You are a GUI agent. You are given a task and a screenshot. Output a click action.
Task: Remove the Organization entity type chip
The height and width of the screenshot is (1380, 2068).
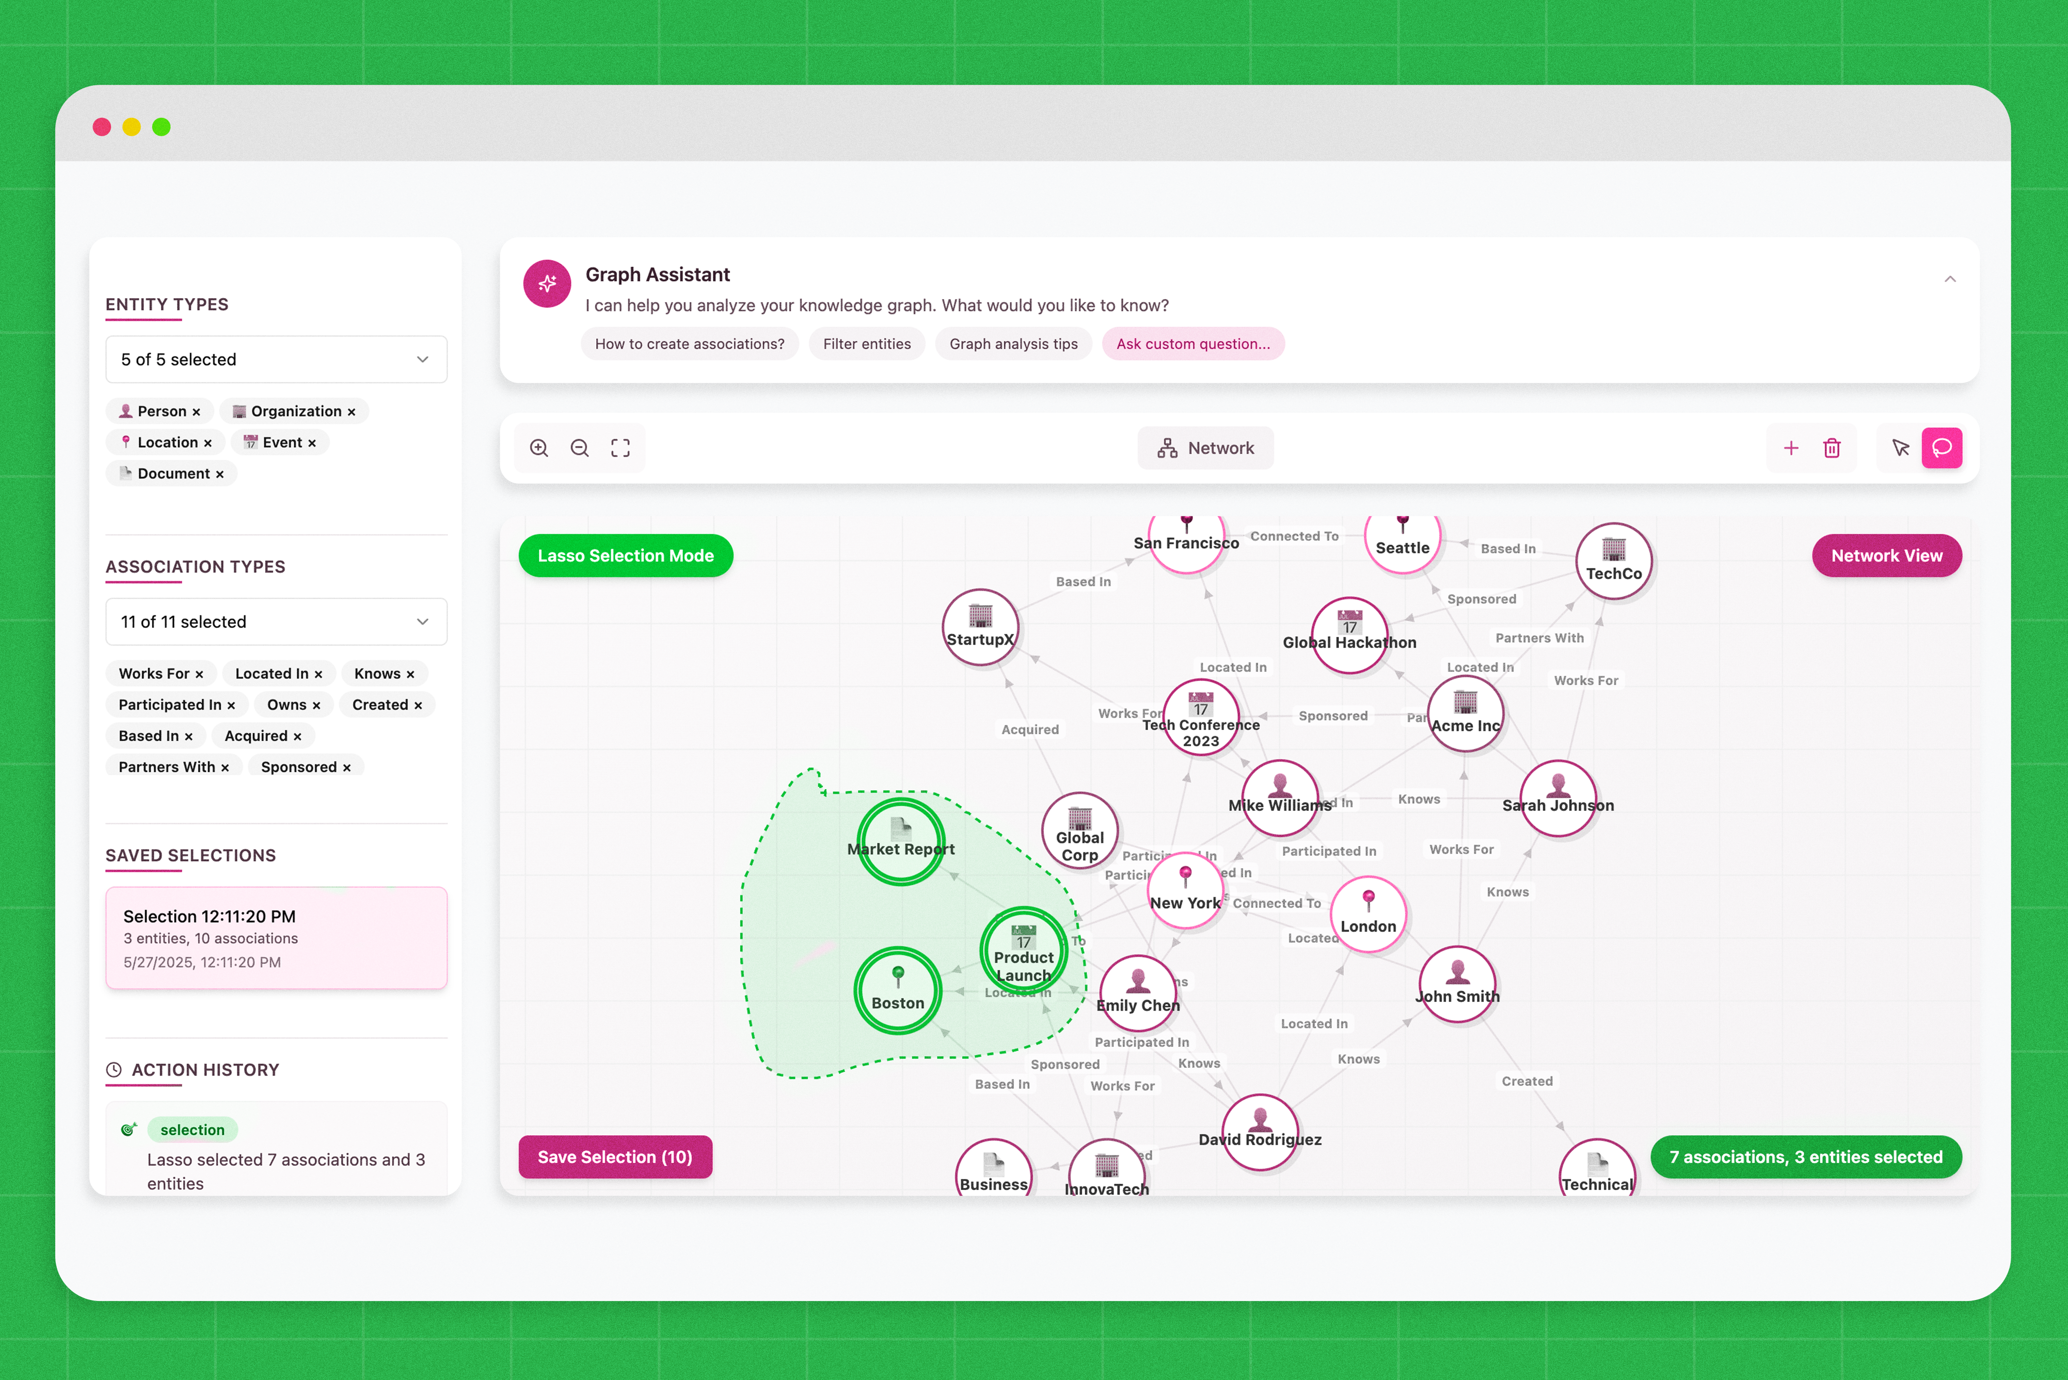pos(351,412)
